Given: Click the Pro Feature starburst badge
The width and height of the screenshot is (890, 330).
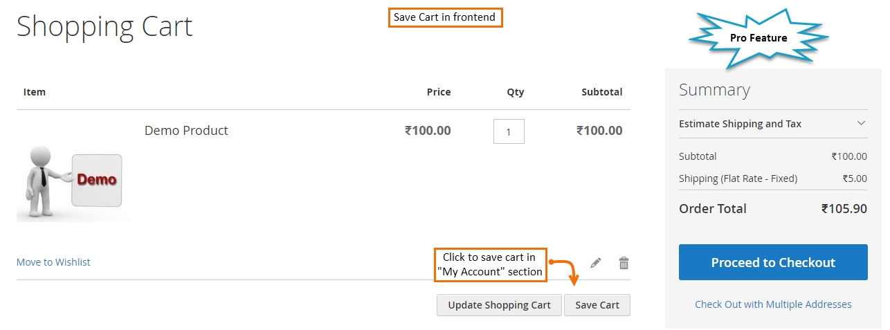Looking at the screenshot, I should 759,38.
